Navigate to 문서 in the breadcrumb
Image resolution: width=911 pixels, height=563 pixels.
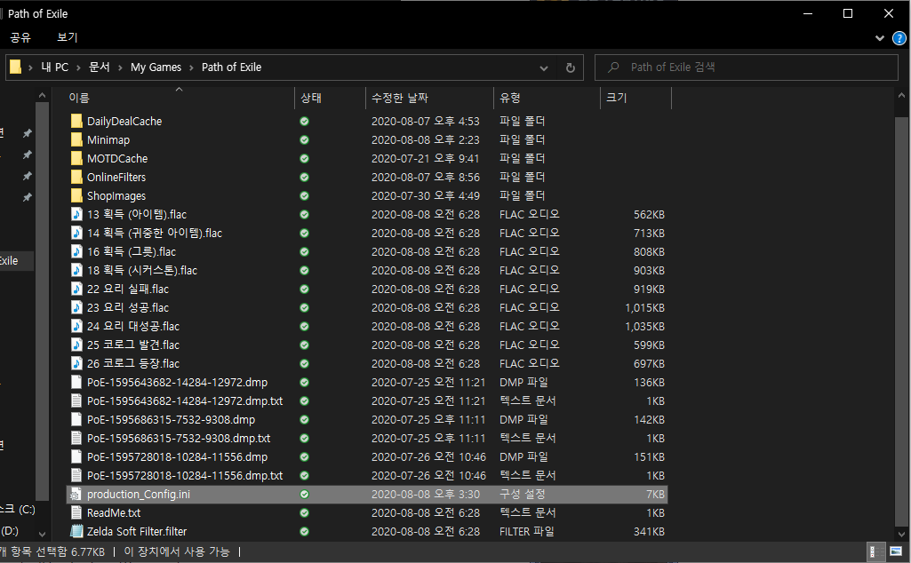[x=100, y=67]
